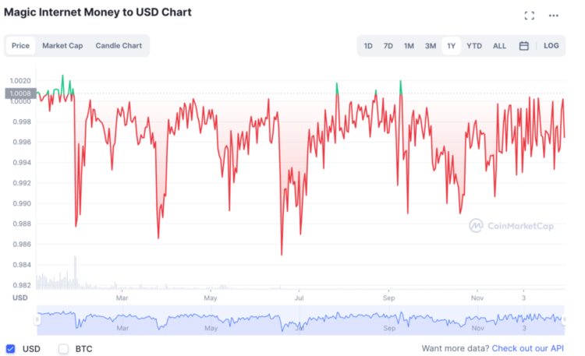585x356 pixels.
Task: Open the three-dots more options menu
Action: [x=554, y=16]
